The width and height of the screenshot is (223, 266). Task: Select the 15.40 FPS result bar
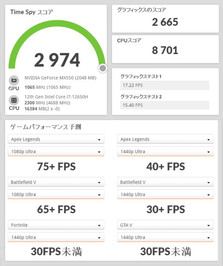(x=165, y=105)
